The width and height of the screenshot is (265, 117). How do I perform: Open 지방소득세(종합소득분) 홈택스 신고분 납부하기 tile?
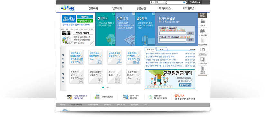point(77,57)
